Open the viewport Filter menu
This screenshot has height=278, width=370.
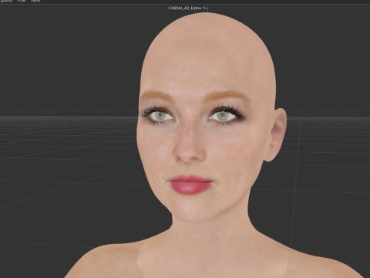(x=22, y=1)
